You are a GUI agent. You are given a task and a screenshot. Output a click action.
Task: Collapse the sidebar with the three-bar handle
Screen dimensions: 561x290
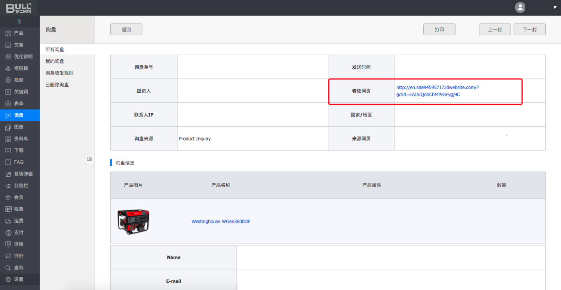tap(19, 21)
